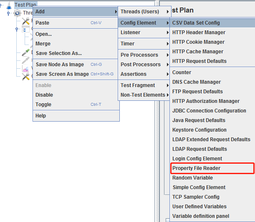Add HTTP Header Manager
The width and height of the screenshot is (255, 222).
pyautogui.click(x=212, y=32)
